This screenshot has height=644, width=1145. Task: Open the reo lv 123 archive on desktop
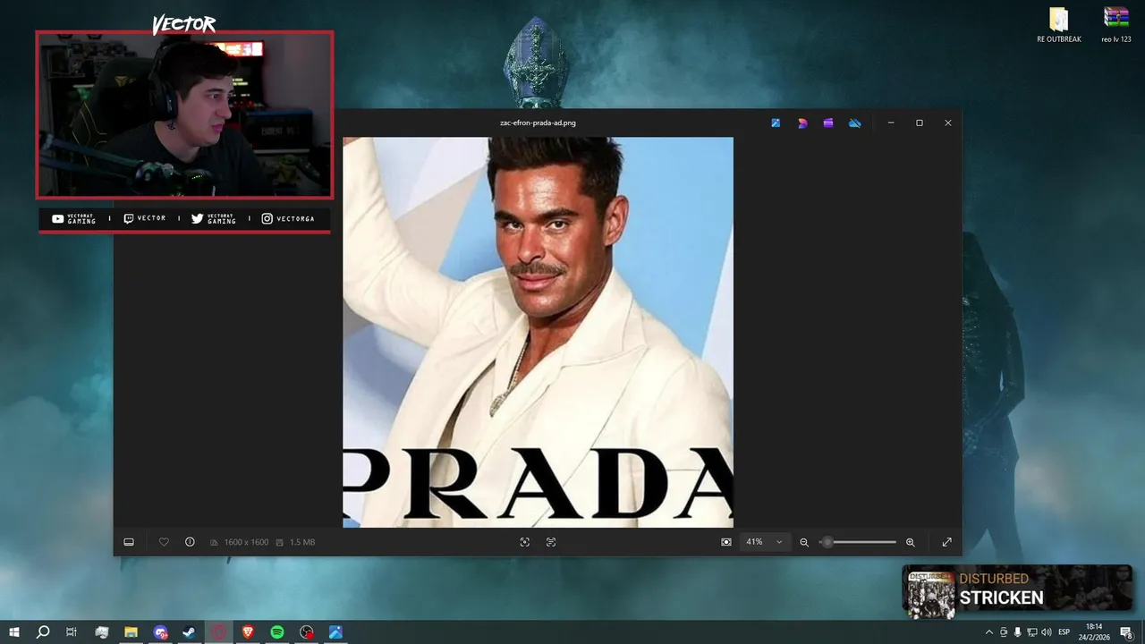[1116, 25]
